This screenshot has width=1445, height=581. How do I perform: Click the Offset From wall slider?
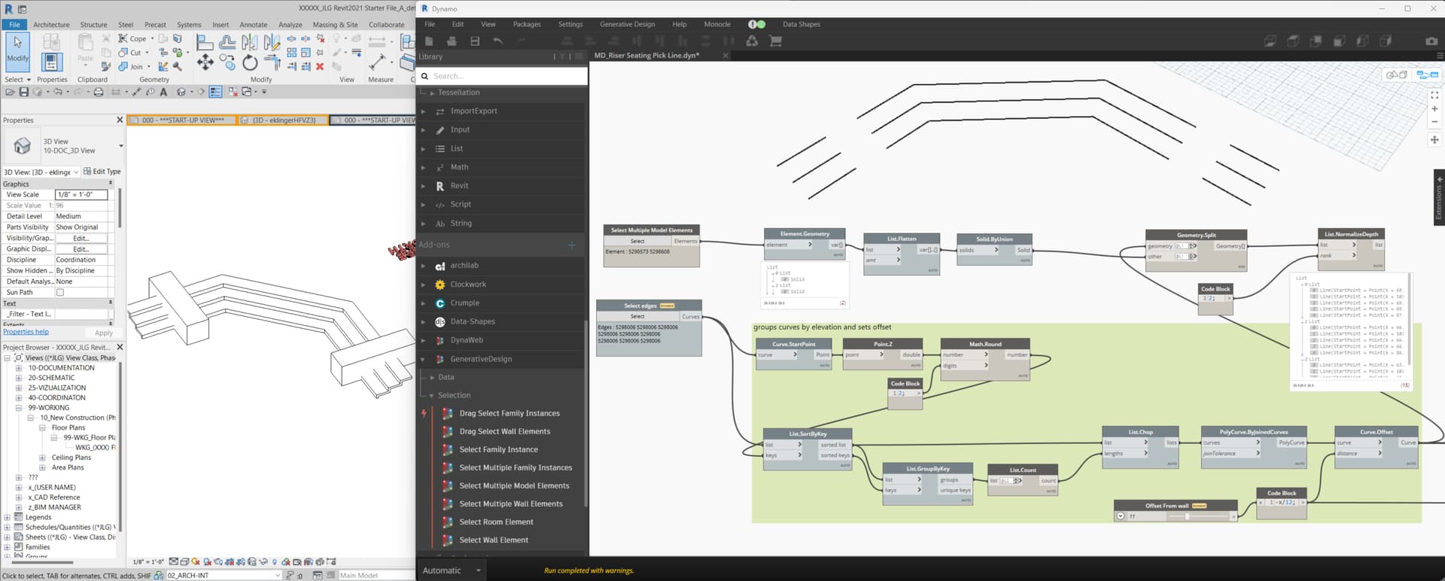click(x=1186, y=516)
